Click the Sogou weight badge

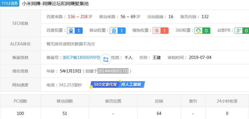pos(161,31)
